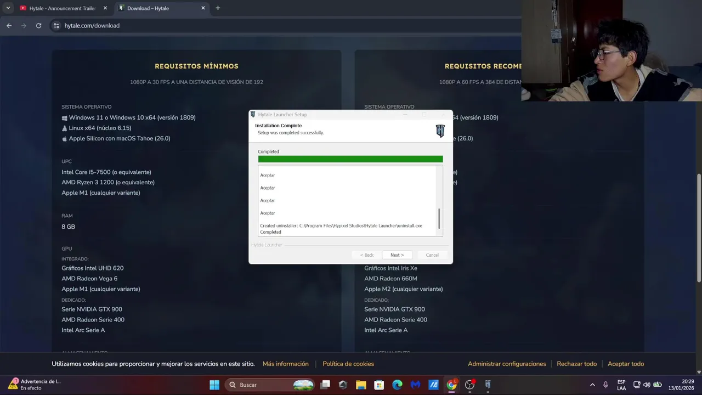The height and width of the screenshot is (395, 702).
Task: Open Microsoft Edge from the taskbar
Action: point(397,385)
